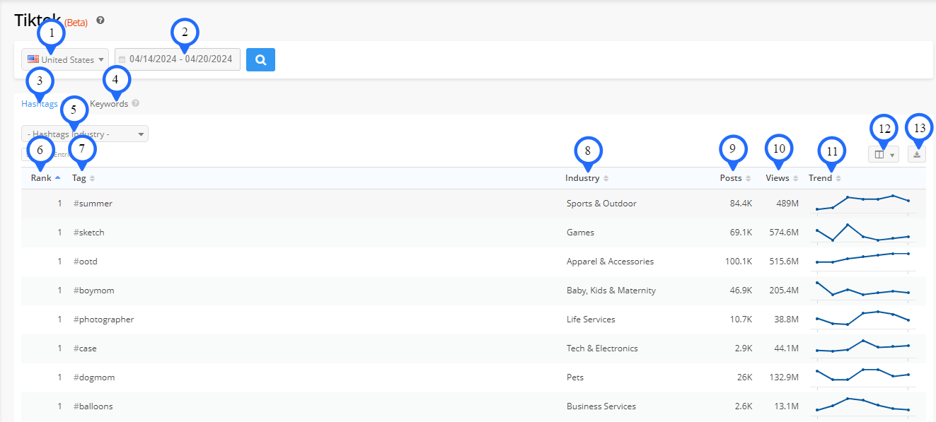Switch to the Hashtags tab
Image resolution: width=936 pixels, height=422 pixels.
tap(40, 104)
